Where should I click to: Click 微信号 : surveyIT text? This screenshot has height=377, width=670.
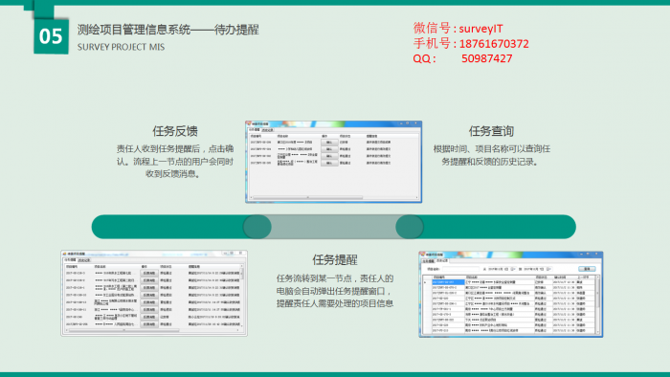pos(458,28)
